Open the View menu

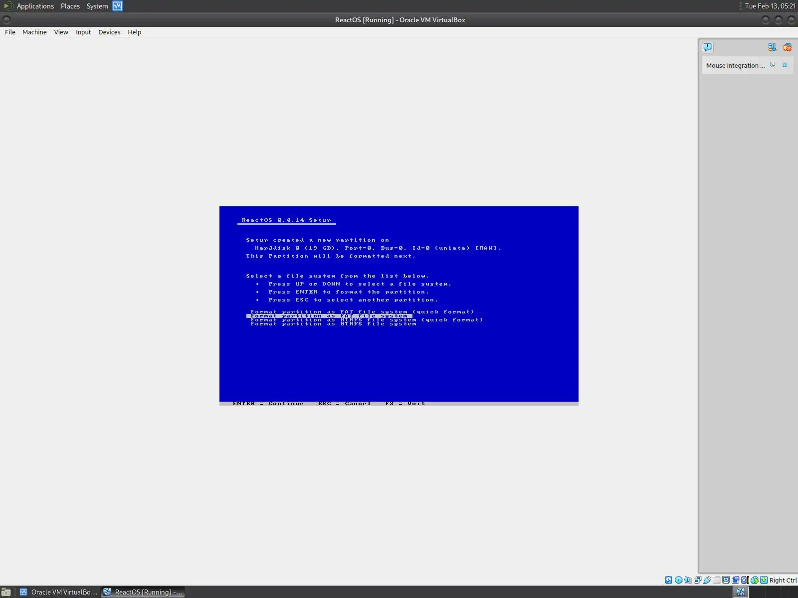coord(61,32)
